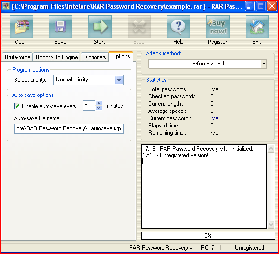This screenshot has width=279, height=254.
Task: Click 'Checked passwords :' statistics label
Action: 173,96
